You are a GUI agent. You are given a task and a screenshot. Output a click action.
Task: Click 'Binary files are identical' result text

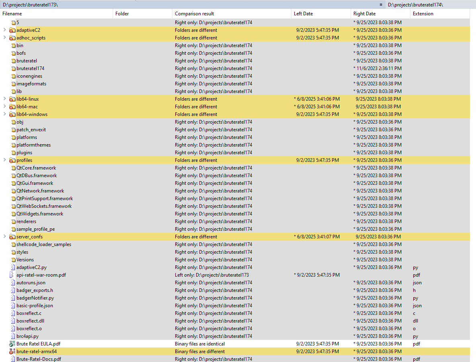(200, 344)
